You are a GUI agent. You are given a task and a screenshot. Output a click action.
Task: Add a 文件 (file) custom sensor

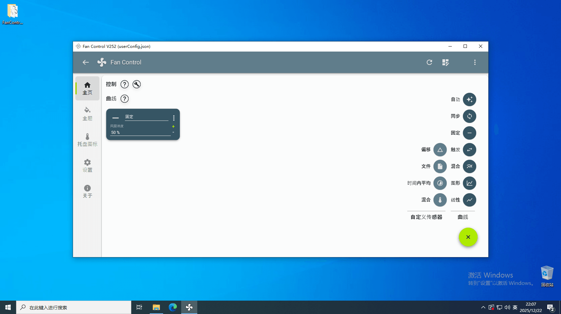point(440,166)
